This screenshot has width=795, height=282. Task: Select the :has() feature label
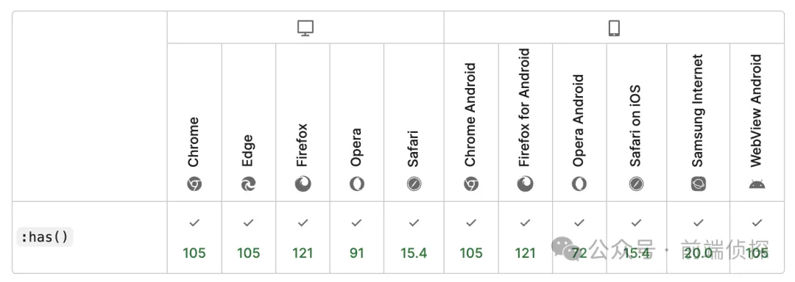[45, 237]
